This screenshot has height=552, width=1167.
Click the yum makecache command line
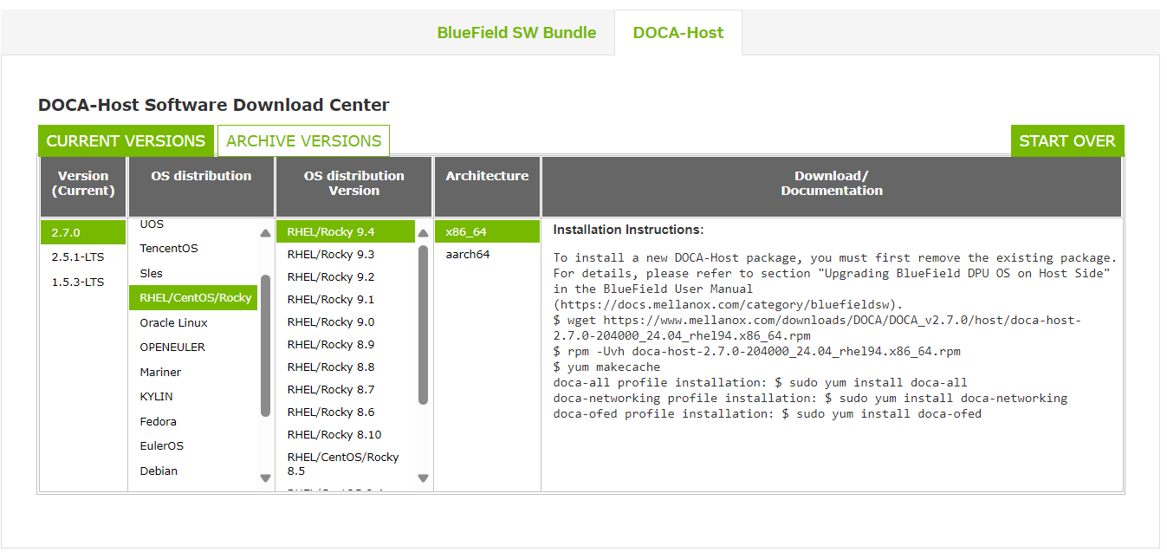coord(606,367)
